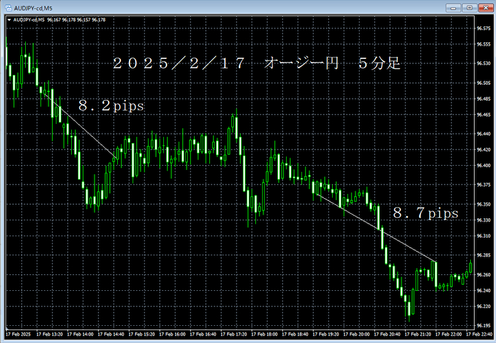
Task: Click the 17 Feb 13:20 time axis label
Action: point(49,334)
